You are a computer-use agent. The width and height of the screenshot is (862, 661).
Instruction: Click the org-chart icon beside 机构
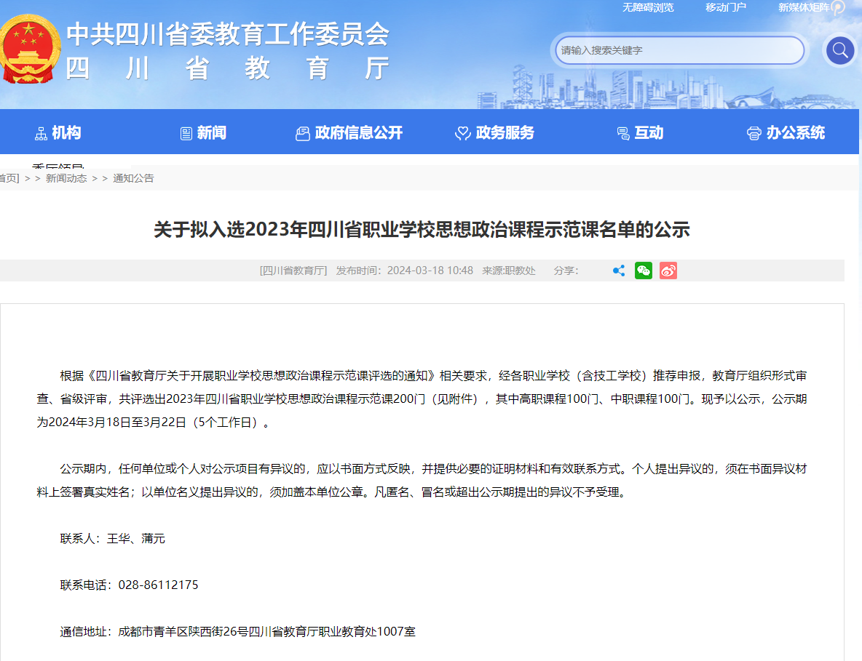(x=41, y=133)
